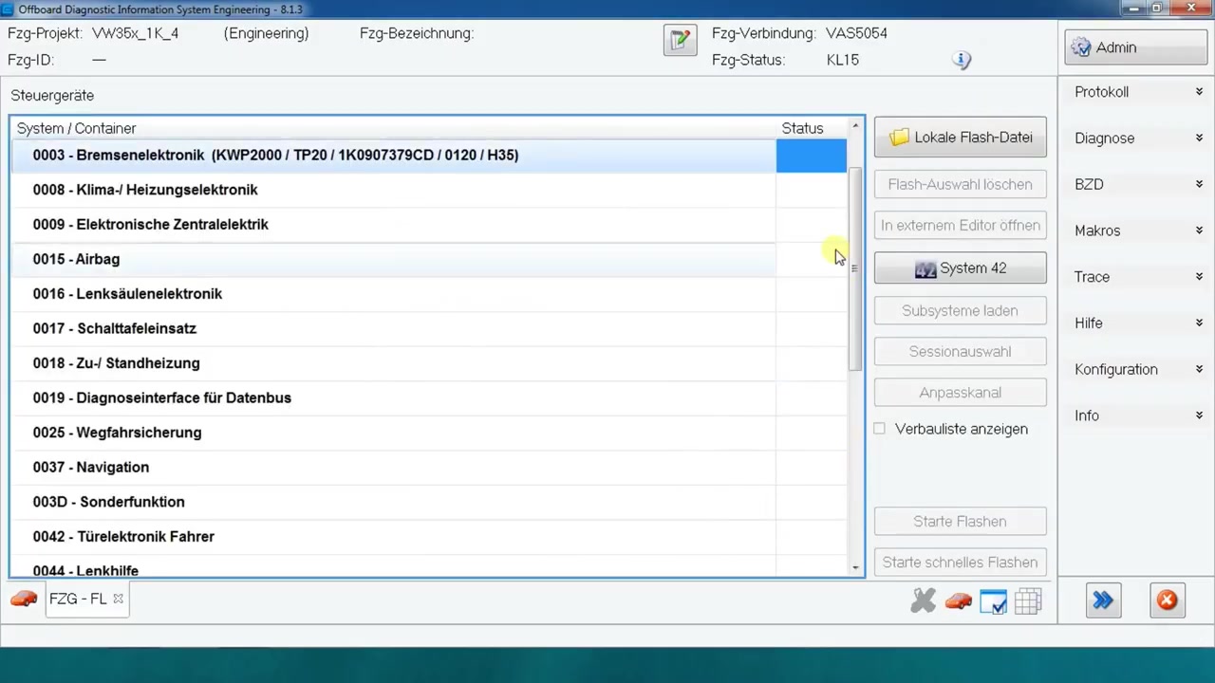Click the list scrollbar up arrow

pyautogui.click(x=855, y=126)
